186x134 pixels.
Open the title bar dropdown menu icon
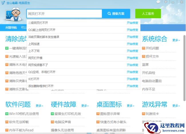click(166, 2)
